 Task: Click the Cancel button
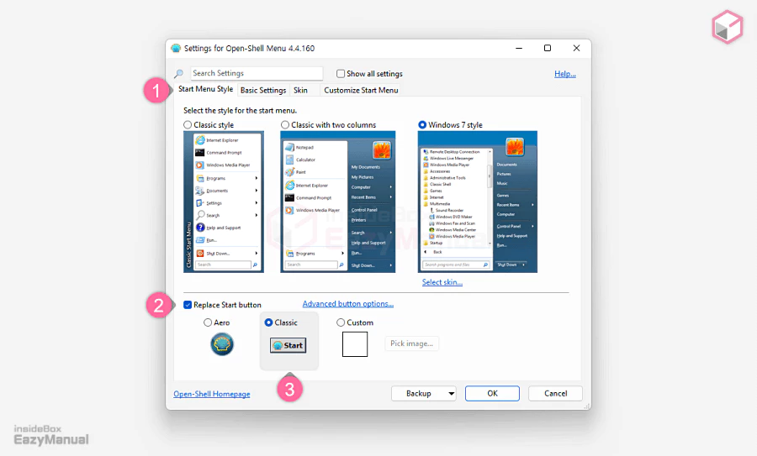coord(556,393)
